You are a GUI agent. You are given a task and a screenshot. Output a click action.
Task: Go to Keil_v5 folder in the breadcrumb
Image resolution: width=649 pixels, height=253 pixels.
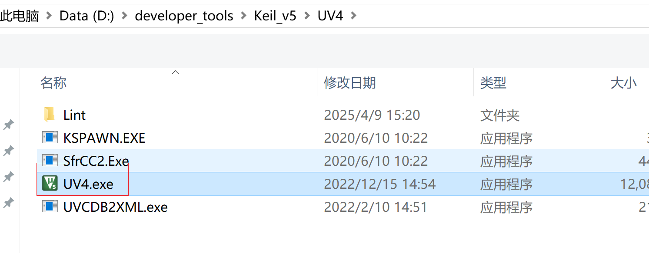click(x=275, y=16)
